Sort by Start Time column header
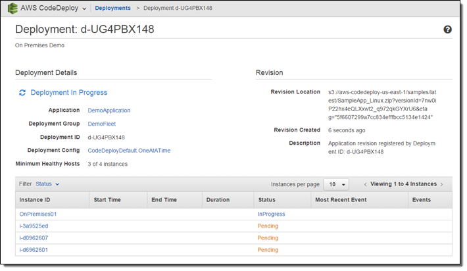This screenshot has width=467, height=271. [109, 199]
